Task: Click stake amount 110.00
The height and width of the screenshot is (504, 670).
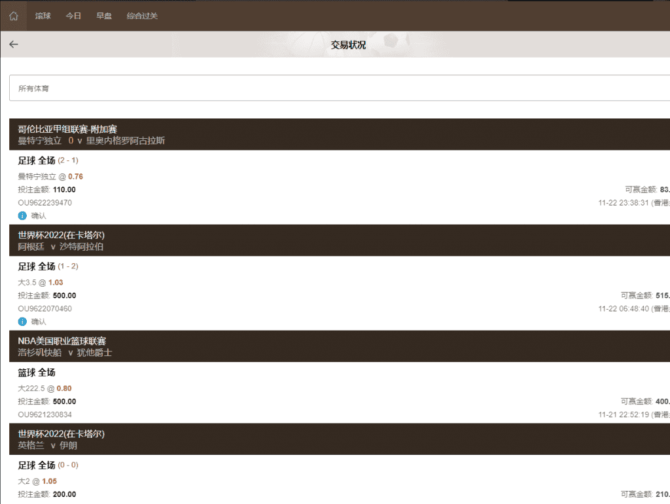Action: click(x=64, y=190)
